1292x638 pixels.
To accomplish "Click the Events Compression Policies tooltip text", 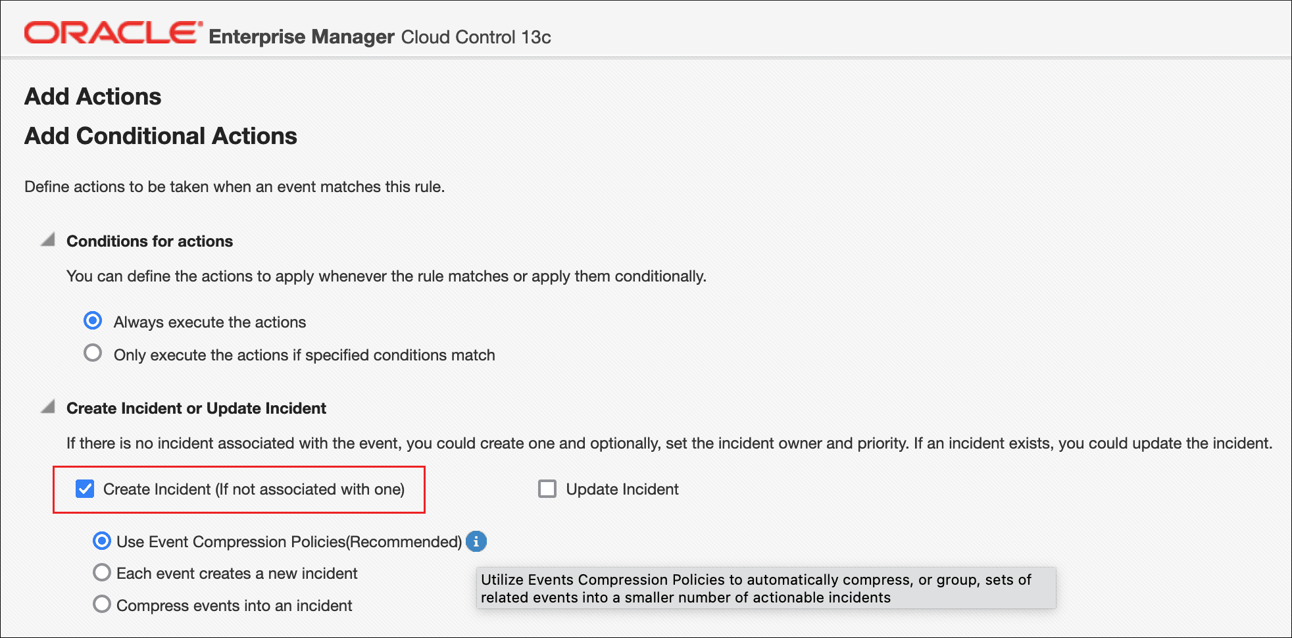I will click(x=757, y=588).
